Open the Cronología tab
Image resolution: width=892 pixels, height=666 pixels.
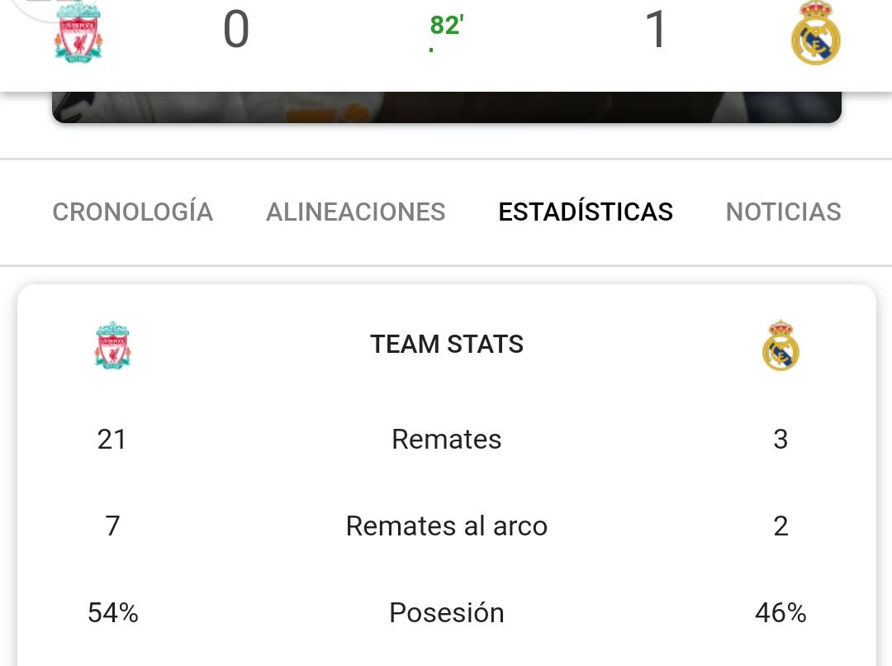tap(132, 212)
